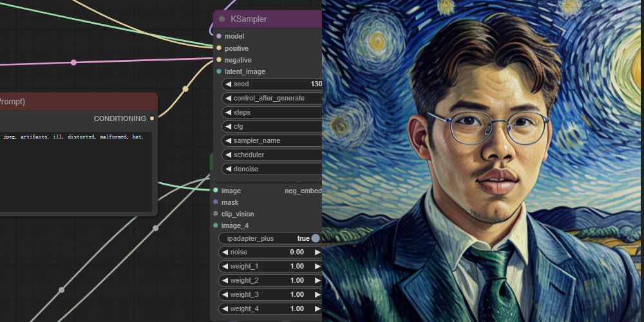This screenshot has height=322, width=644.
Task: Click the positive input socket
Action: [x=219, y=48]
